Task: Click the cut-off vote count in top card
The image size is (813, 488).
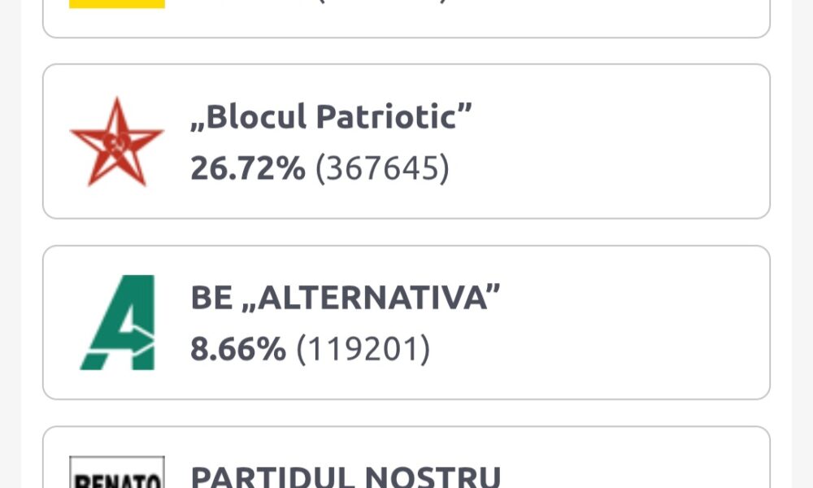Action: 382,2
